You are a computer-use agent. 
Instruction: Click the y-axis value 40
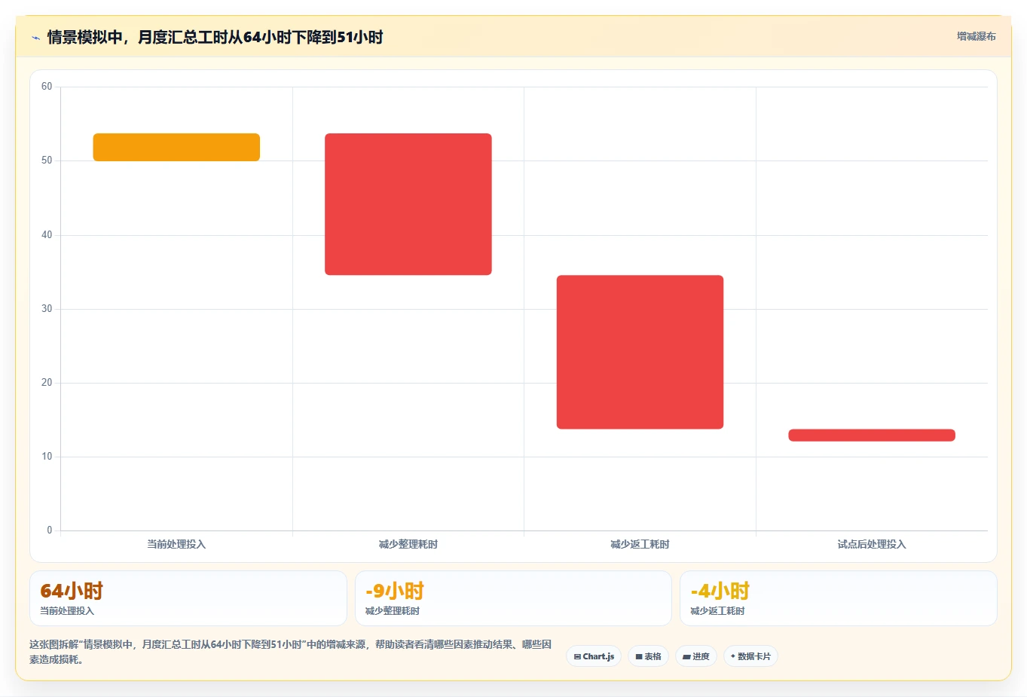[47, 235]
